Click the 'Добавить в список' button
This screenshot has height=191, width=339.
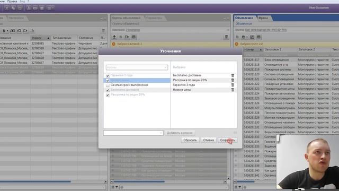click(180, 133)
